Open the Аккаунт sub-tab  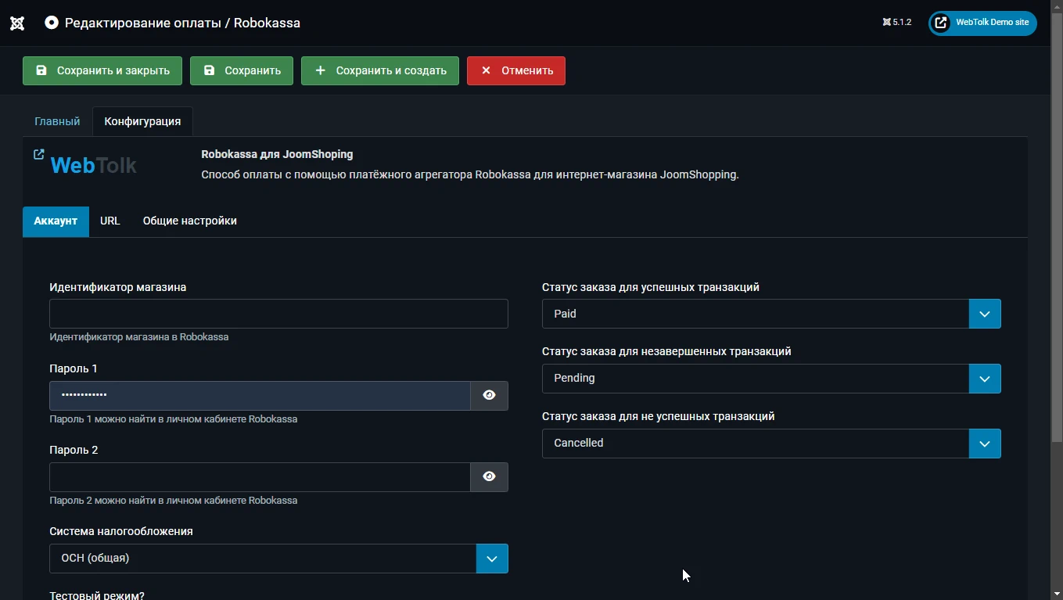(56, 221)
